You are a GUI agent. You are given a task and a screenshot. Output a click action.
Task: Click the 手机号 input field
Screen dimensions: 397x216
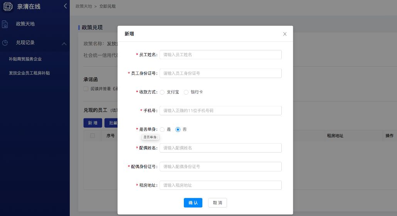point(220,111)
